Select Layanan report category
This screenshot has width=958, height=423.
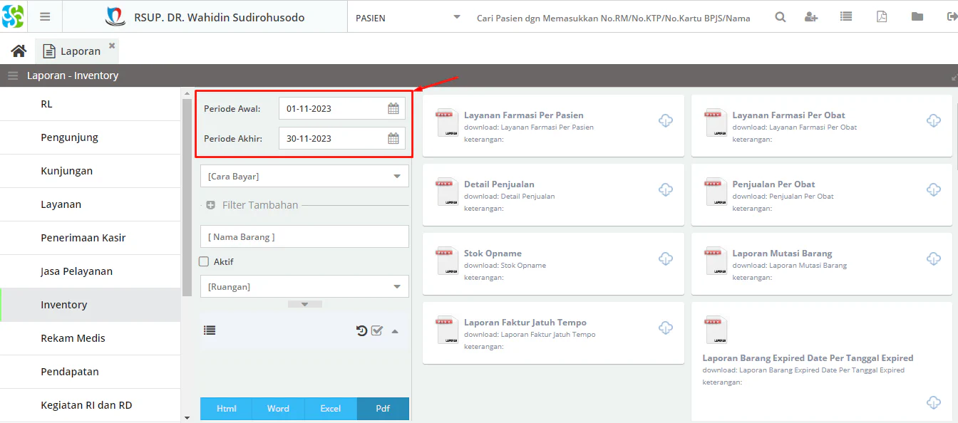point(90,204)
